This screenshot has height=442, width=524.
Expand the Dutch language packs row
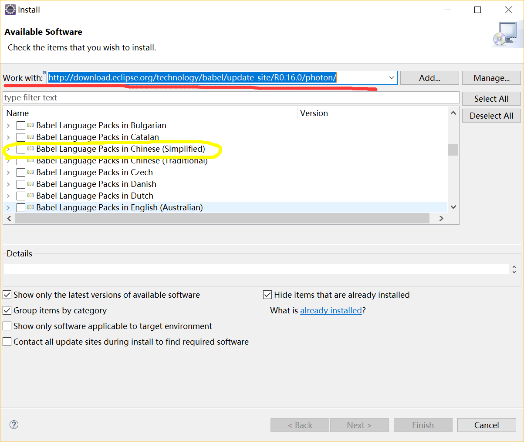pyautogui.click(x=8, y=196)
